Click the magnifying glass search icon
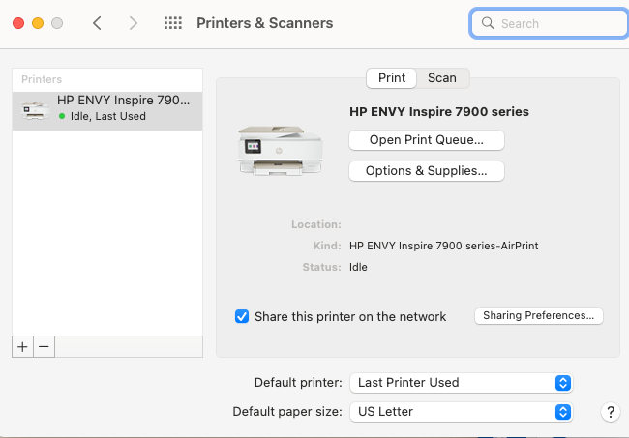Image resolution: width=629 pixels, height=438 pixels. [487, 23]
